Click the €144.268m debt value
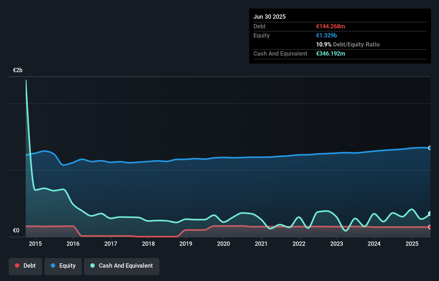439x281 pixels. [330, 26]
